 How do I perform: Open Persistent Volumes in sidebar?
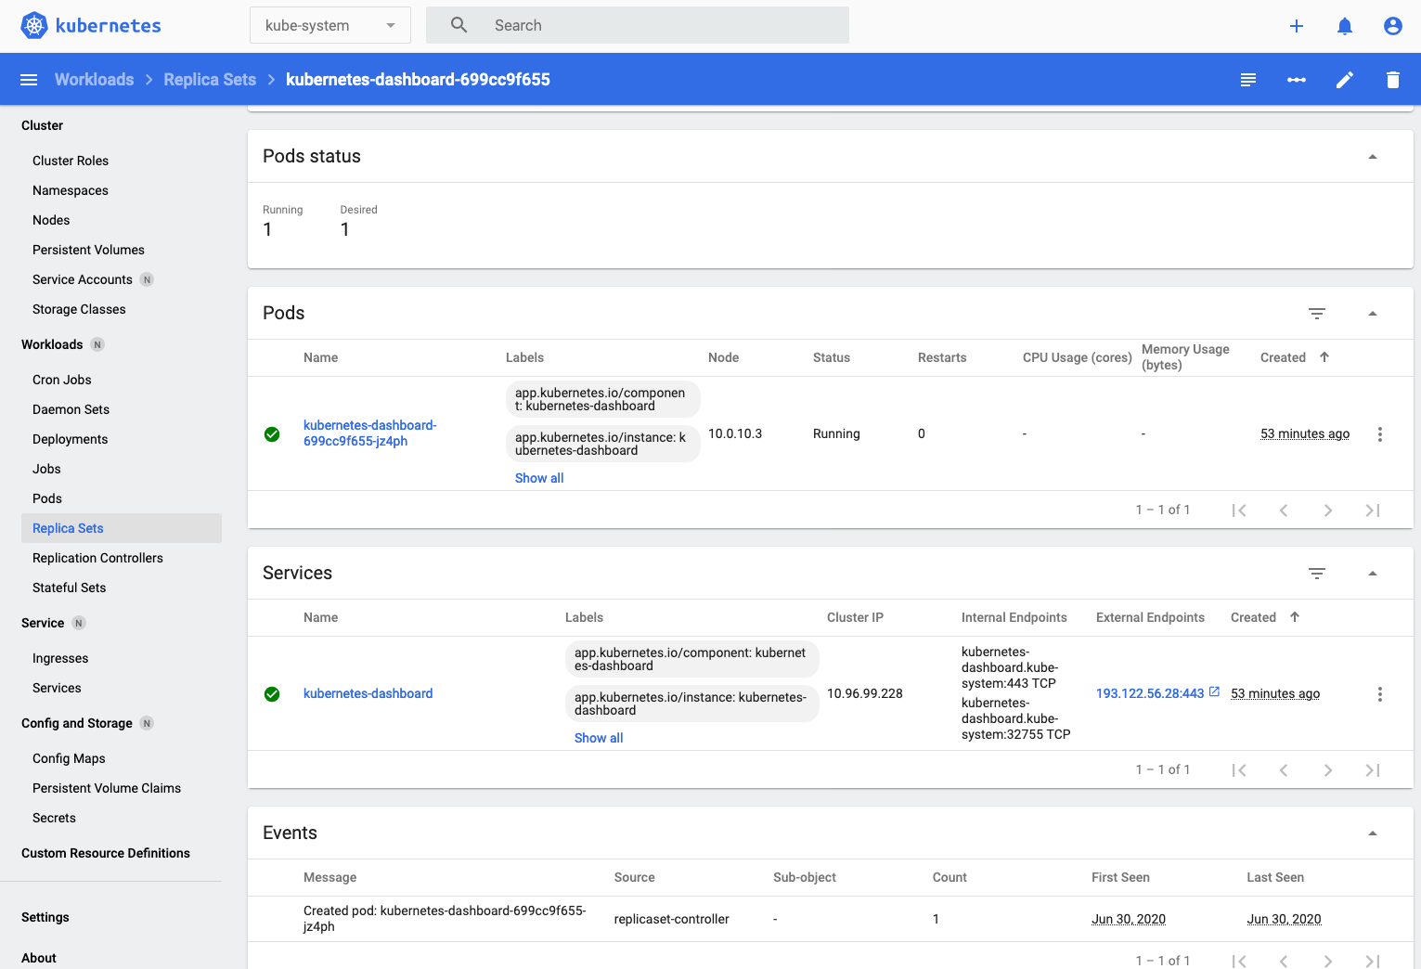tap(88, 250)
